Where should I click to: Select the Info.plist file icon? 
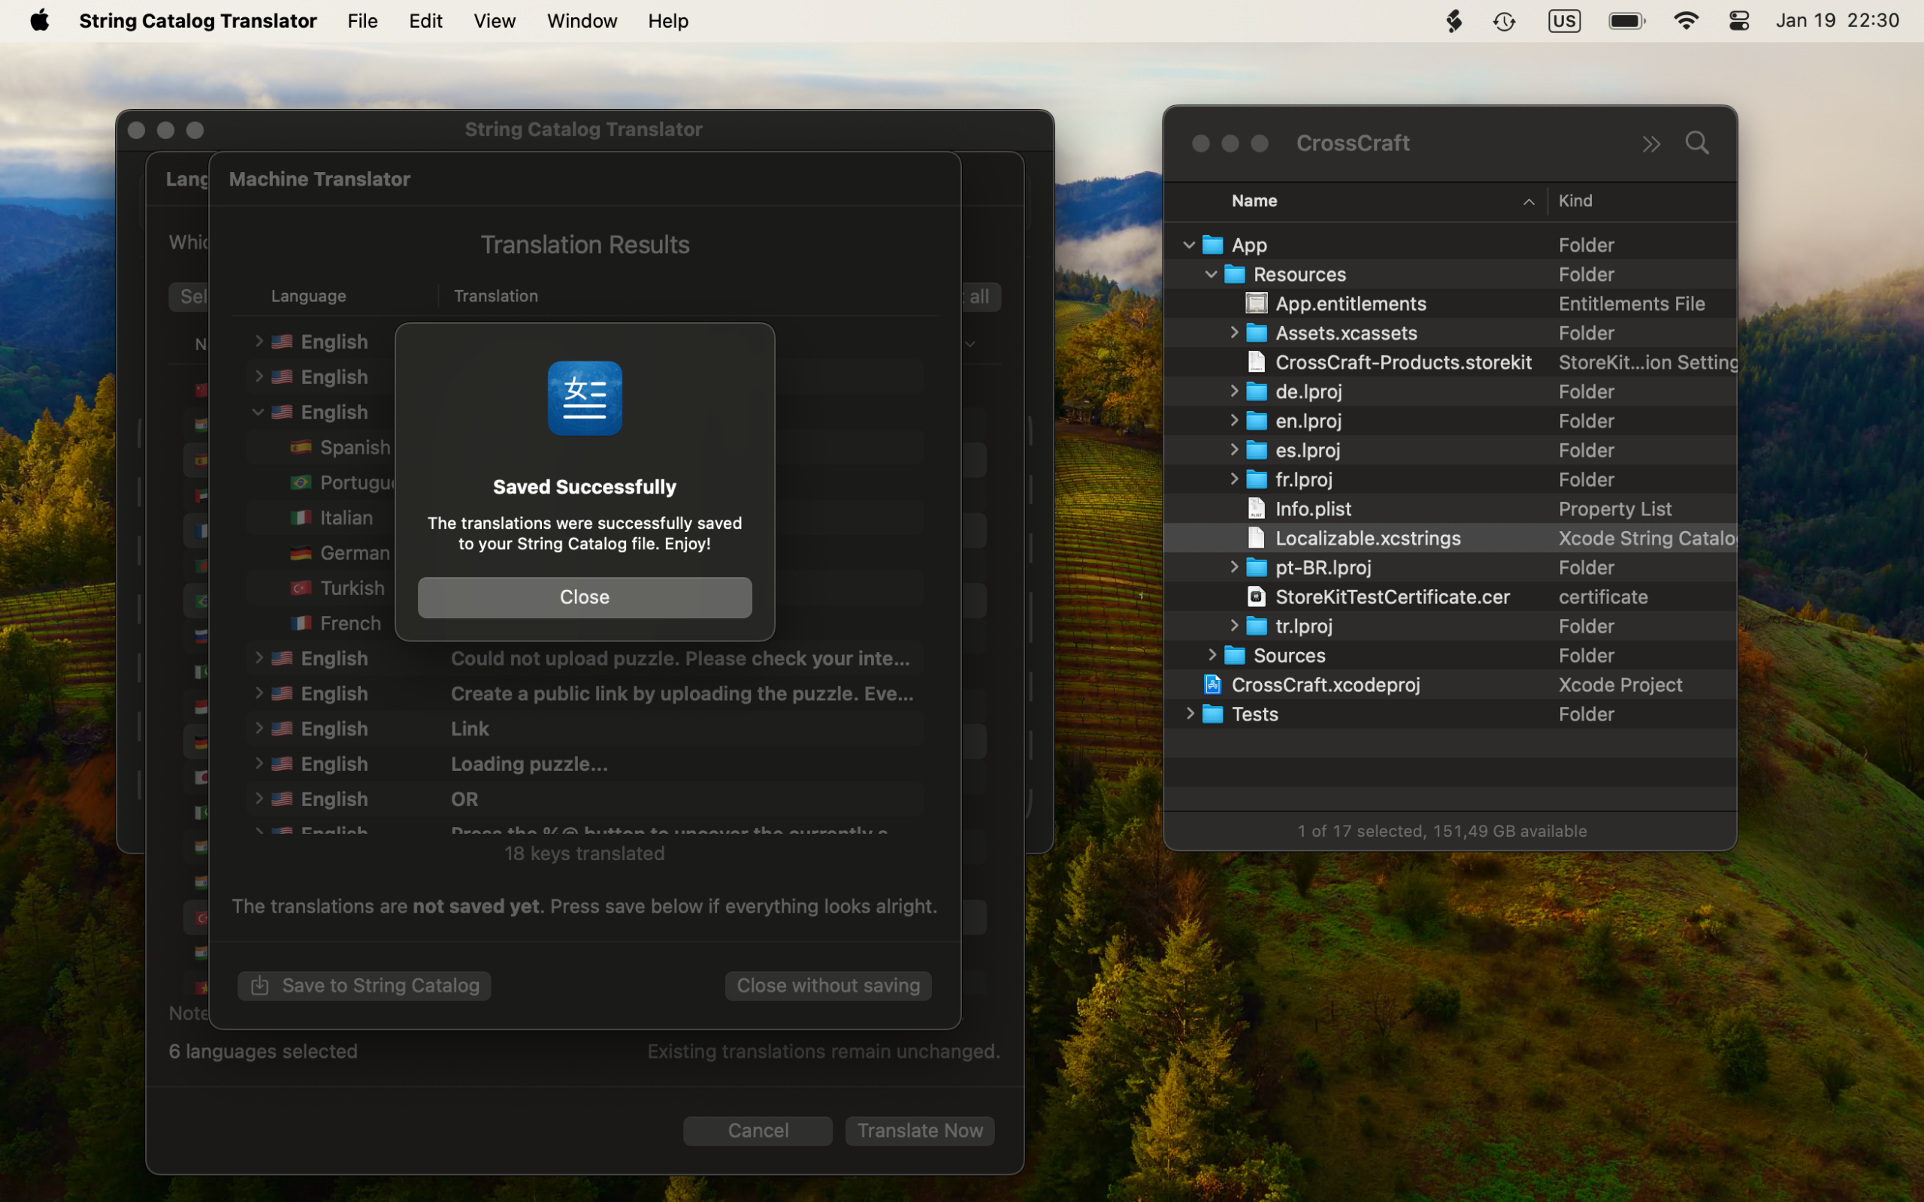pos(1256,508)
